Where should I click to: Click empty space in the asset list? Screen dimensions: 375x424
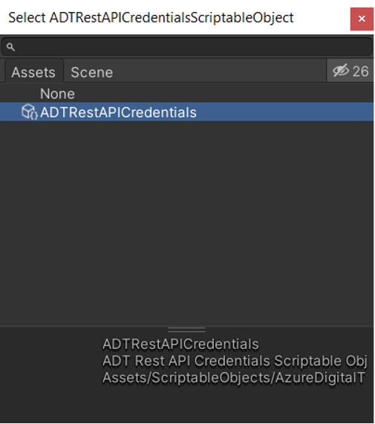click(187, 223)
